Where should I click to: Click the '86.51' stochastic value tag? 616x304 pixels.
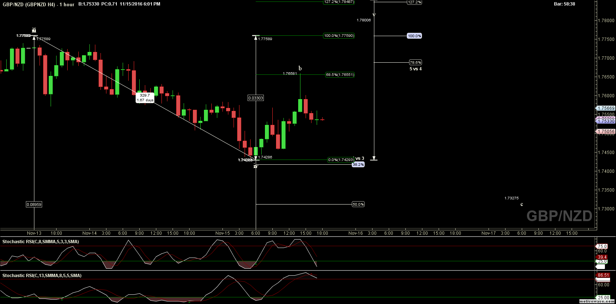pos(603,275)
